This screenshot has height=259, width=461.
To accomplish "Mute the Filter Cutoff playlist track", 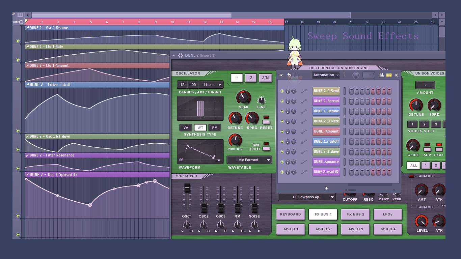I will pyautogui.click(x=18, y=131).
